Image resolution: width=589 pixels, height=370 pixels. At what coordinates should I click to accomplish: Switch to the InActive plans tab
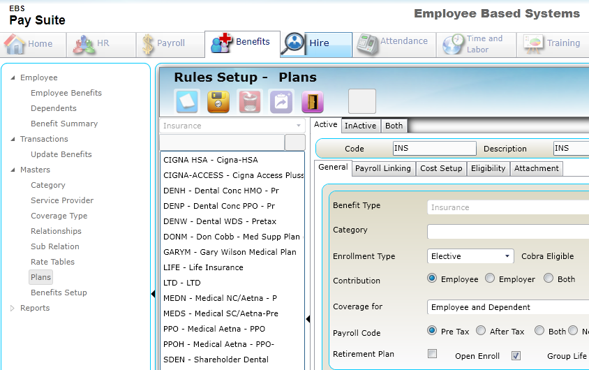[360, 126]
